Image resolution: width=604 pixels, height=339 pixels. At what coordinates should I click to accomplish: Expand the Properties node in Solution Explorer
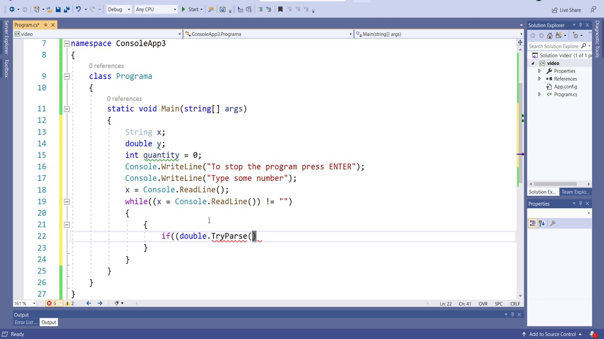(x=539, y=71)
